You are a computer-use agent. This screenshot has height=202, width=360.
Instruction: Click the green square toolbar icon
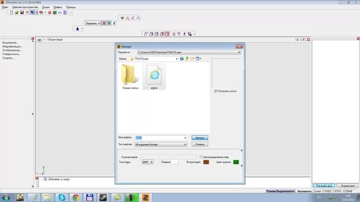[55, 12]
